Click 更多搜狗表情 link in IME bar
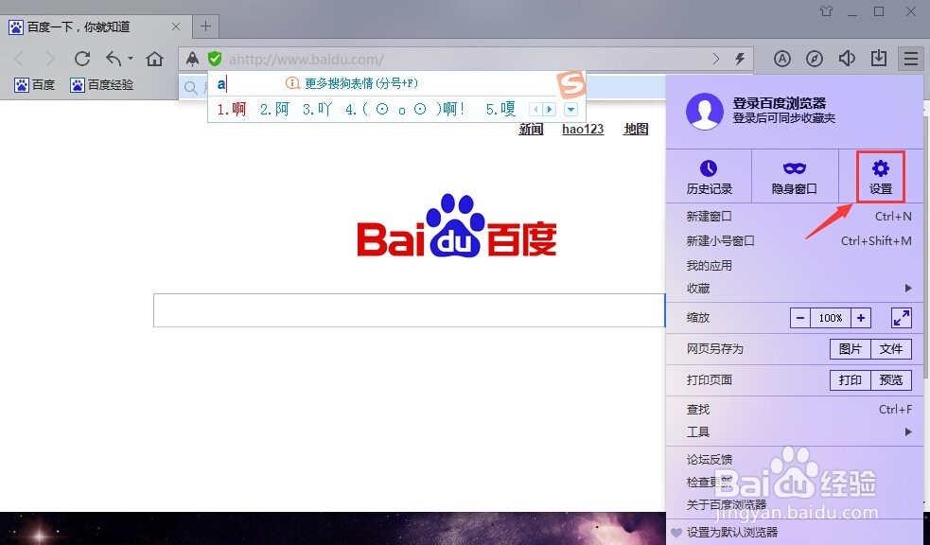This screenshot has height=545, width=930. click(x=361, y=83)
